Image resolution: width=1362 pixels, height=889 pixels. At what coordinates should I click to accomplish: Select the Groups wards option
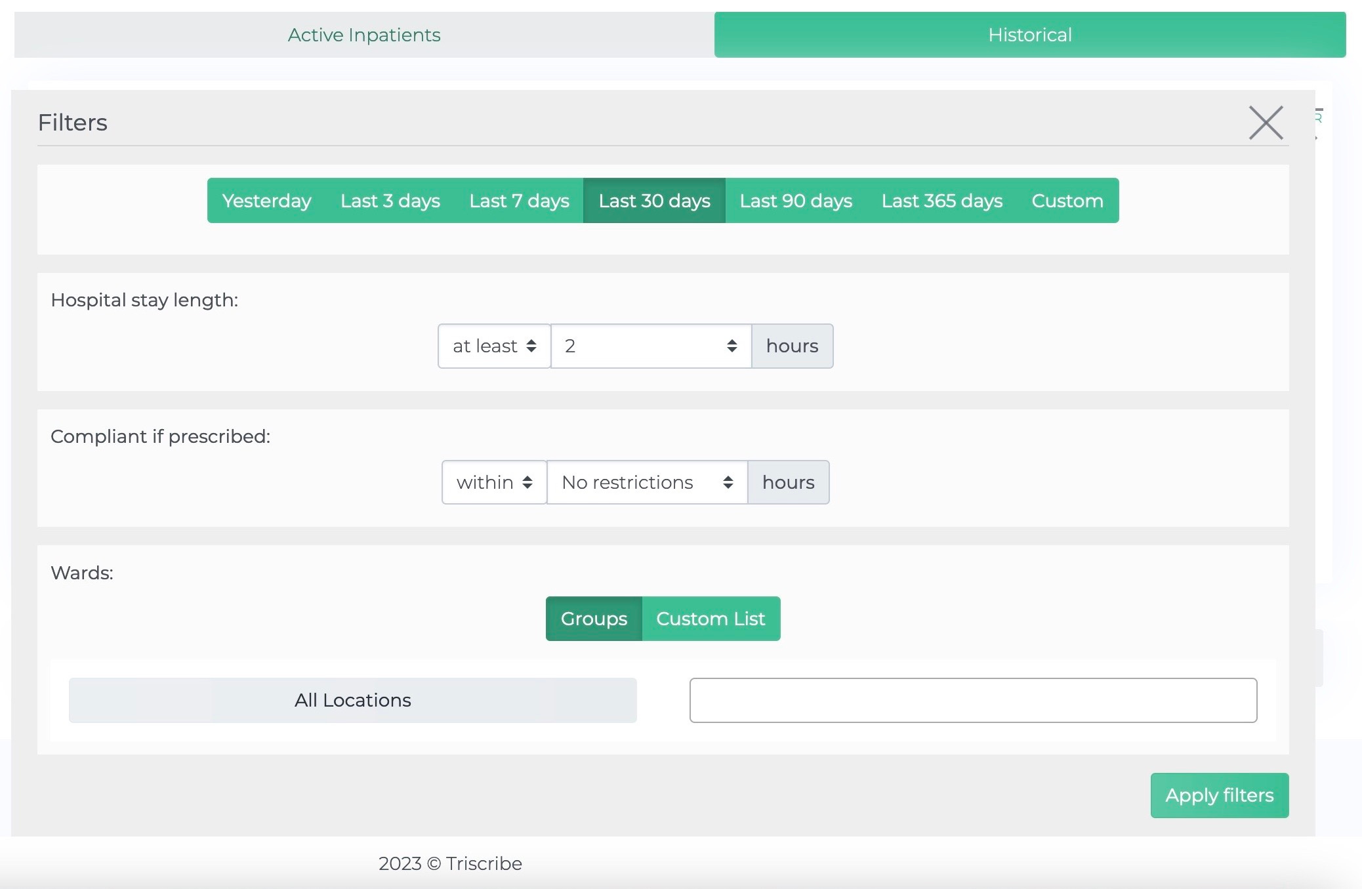[x=594, y=619]
